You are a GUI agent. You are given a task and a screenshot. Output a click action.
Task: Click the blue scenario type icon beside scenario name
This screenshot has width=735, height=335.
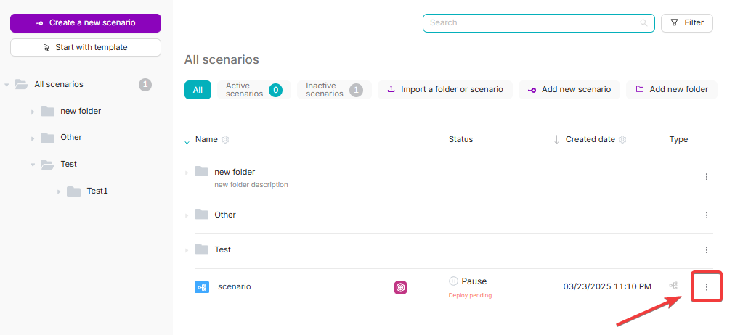[x=202, y=287]
